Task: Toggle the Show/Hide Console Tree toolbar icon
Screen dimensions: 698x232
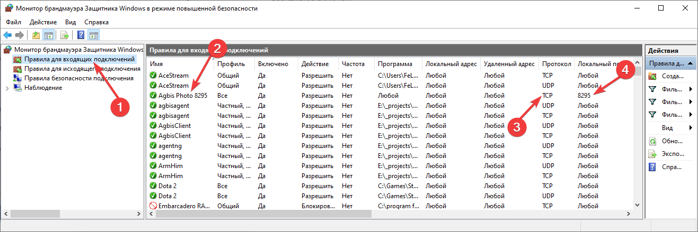Action: point(48,35)
